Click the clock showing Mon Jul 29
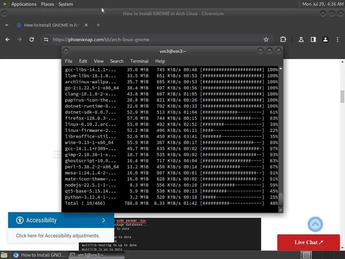The image size is (345, 259). [x=323, y=4]
